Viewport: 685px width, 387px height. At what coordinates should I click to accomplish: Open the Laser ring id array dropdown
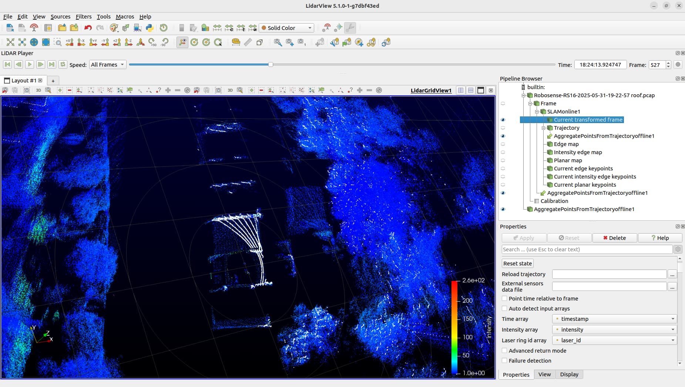coord(614,340)
